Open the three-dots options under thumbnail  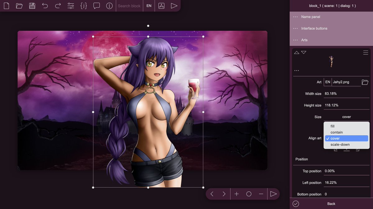coord(297,71)
